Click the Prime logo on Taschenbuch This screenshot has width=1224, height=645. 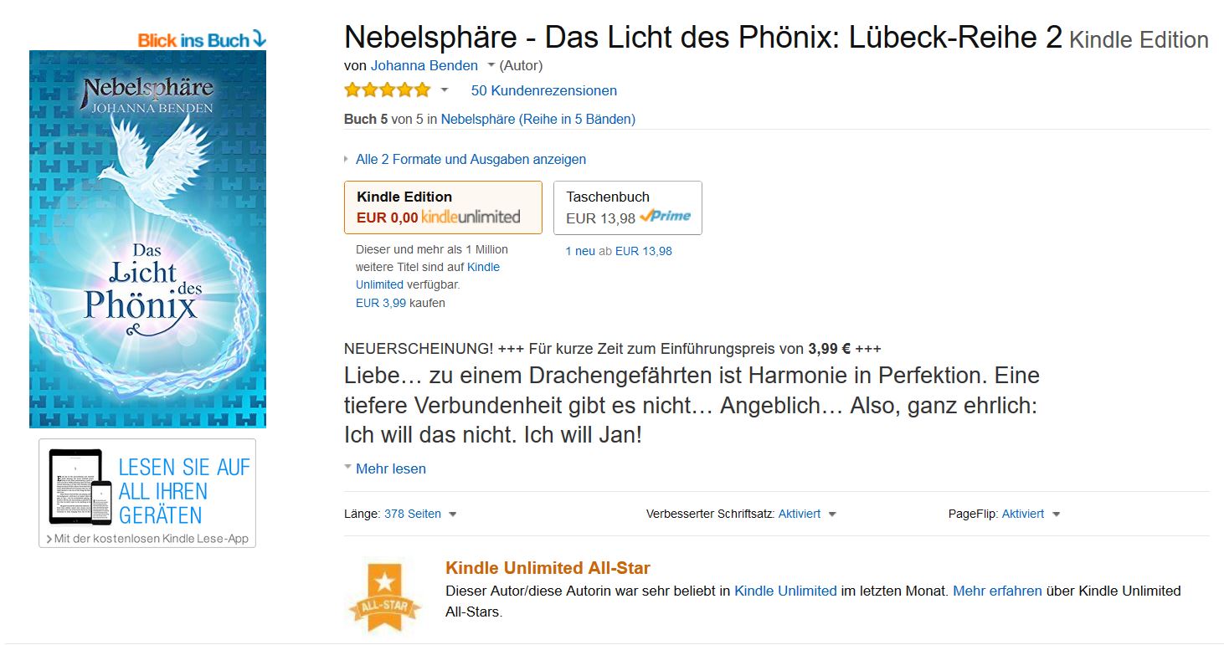666,217
